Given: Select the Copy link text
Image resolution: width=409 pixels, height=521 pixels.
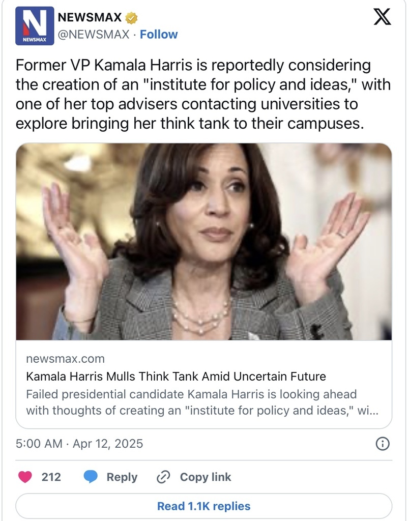Looking at the screenshot, I should tap(206, 477).
